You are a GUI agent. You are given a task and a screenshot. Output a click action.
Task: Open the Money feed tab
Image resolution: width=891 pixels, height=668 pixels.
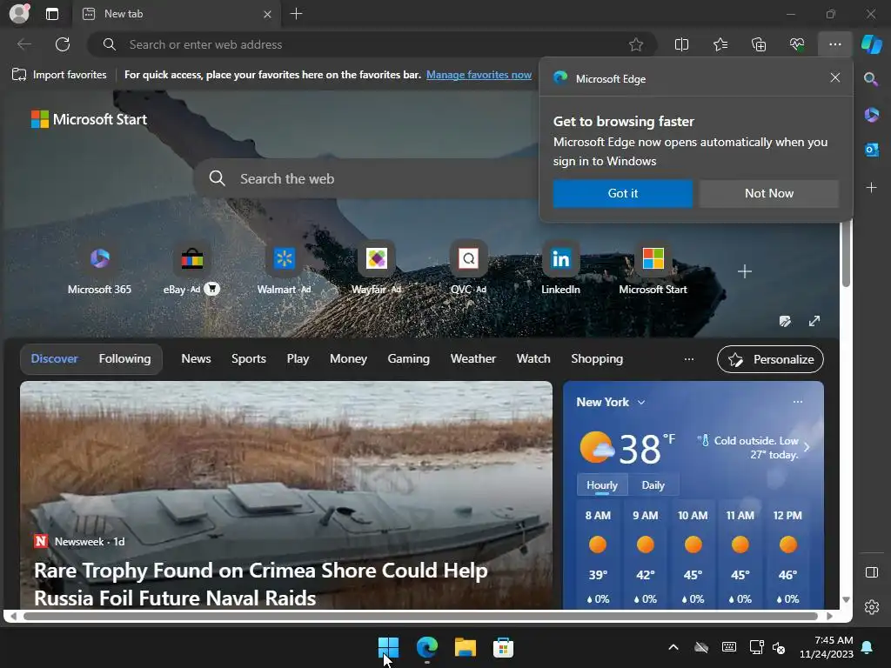(x=348, y=359)
